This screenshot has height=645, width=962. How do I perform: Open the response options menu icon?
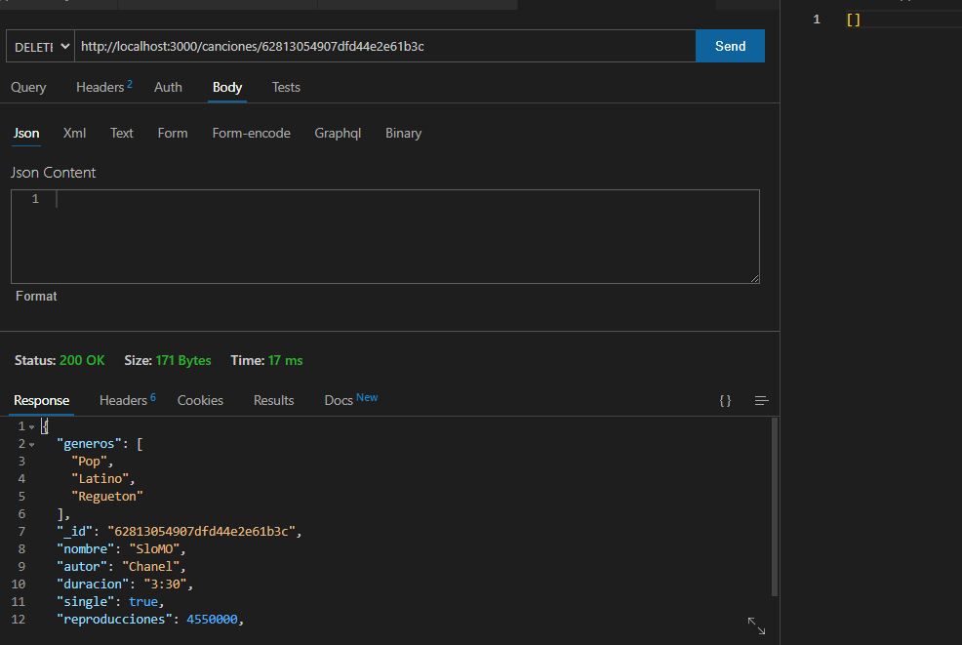(x=761, y=401)
